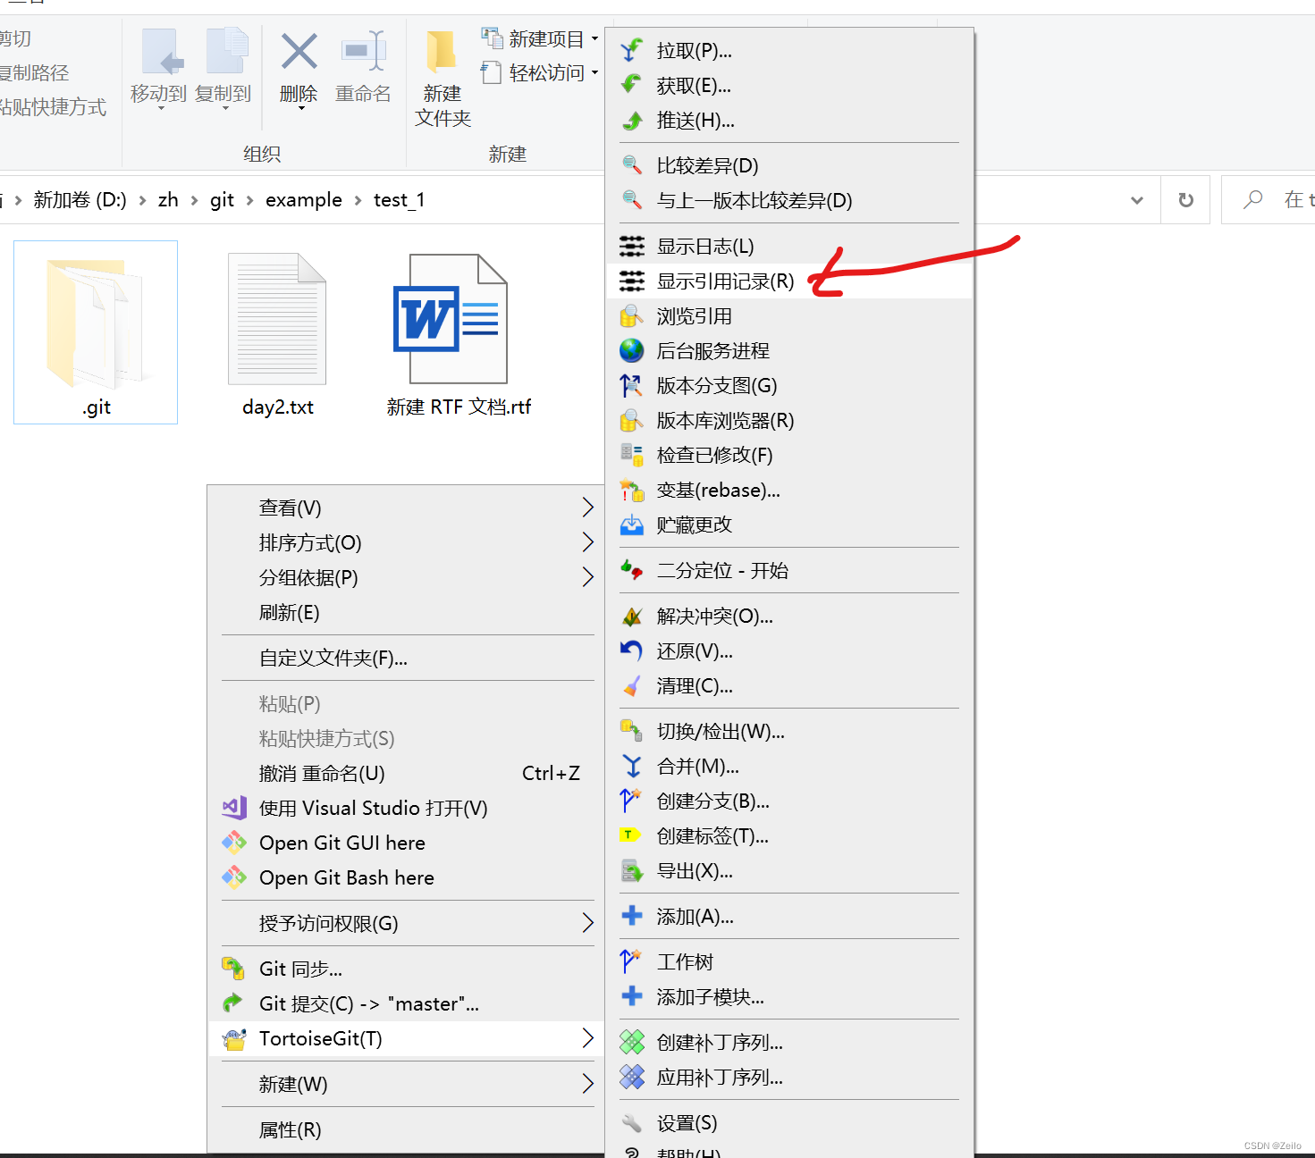This screenshot has height=1158, width=1315.
Task: Click the 新建文件夹 ribbon button
Action: click(x=443, y=79)
